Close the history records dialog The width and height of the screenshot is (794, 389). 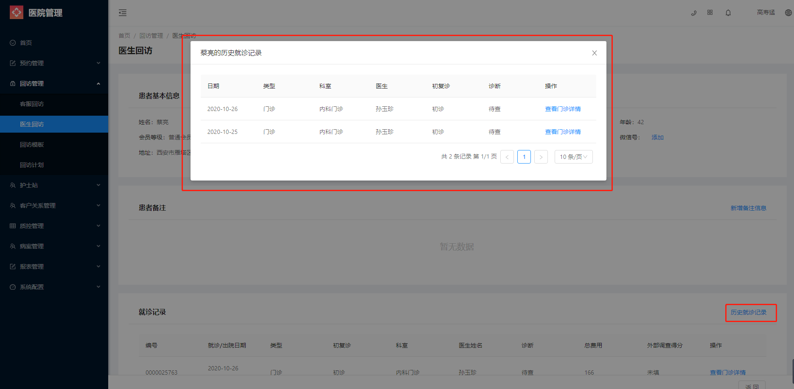pyautogui.click(x=595, y=53)
